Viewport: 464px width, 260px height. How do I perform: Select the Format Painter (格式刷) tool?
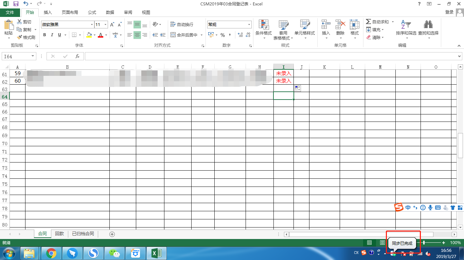pos(26,37)
